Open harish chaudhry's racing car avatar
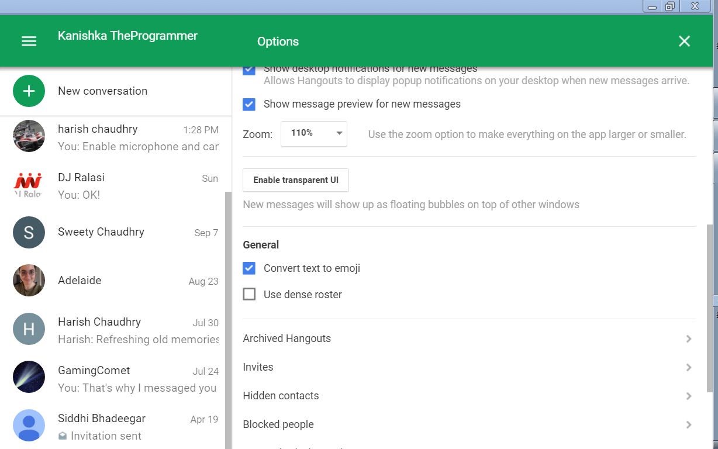 pyautogui.click(x=29, y=136)
